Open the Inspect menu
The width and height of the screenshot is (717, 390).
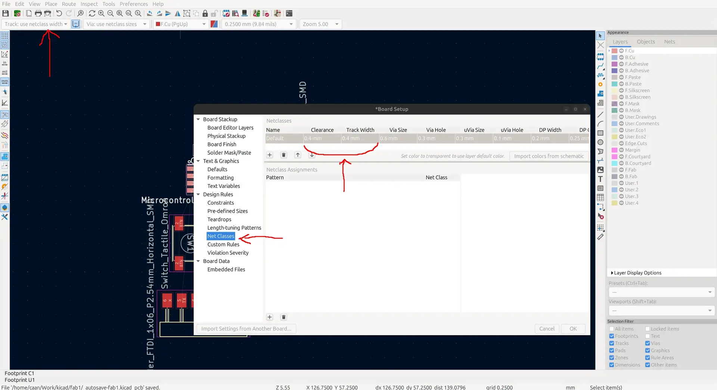[89, 4]
